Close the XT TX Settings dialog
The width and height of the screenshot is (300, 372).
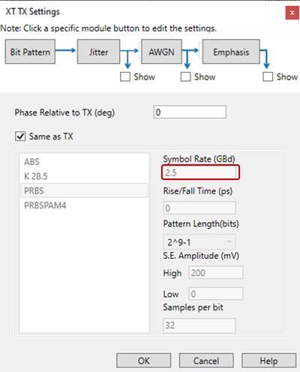pyautogui.click(x=292, y=13)
